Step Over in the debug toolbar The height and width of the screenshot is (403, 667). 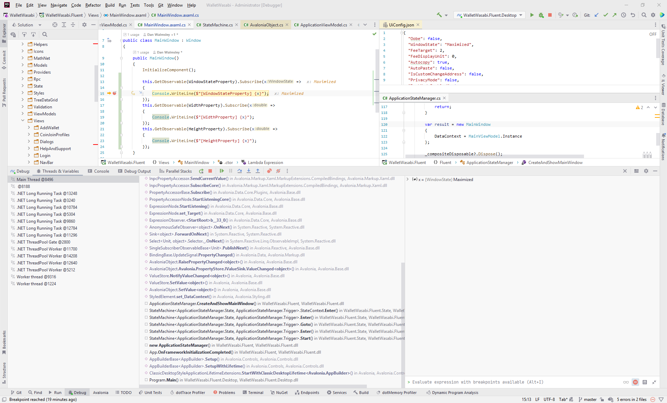[x=240, y=171]
